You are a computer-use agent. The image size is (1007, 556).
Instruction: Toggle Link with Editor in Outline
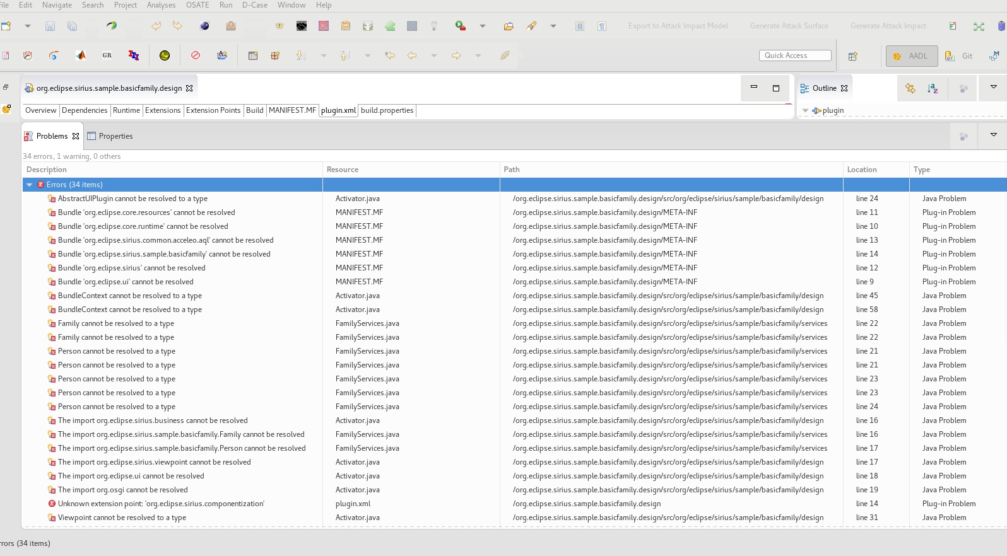tap(910, 88)
